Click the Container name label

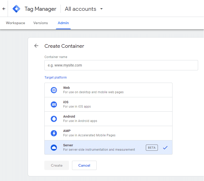(x=56, y=57)
